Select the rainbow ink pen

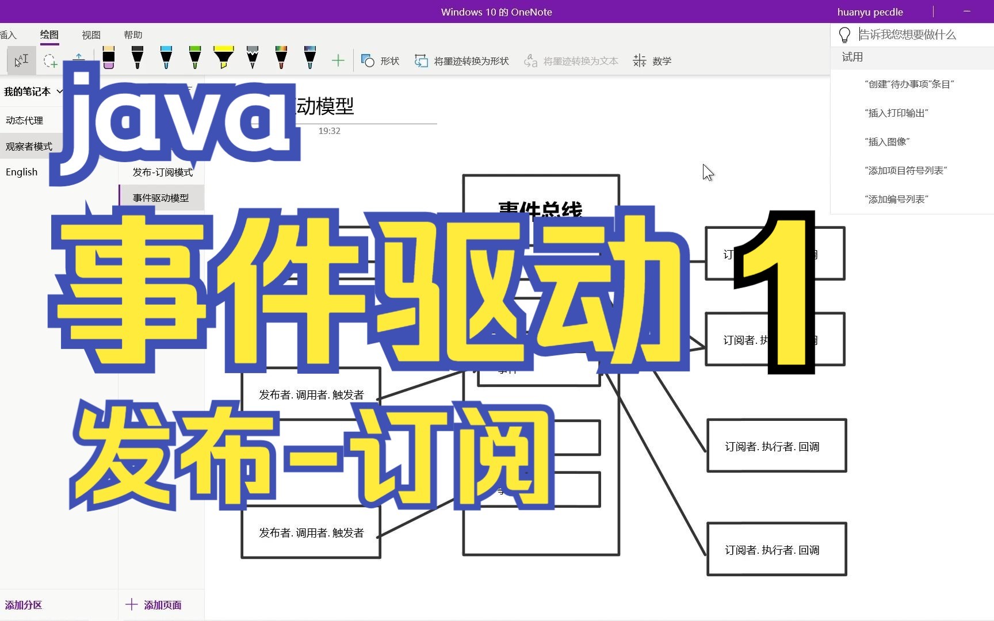[281, 59]
